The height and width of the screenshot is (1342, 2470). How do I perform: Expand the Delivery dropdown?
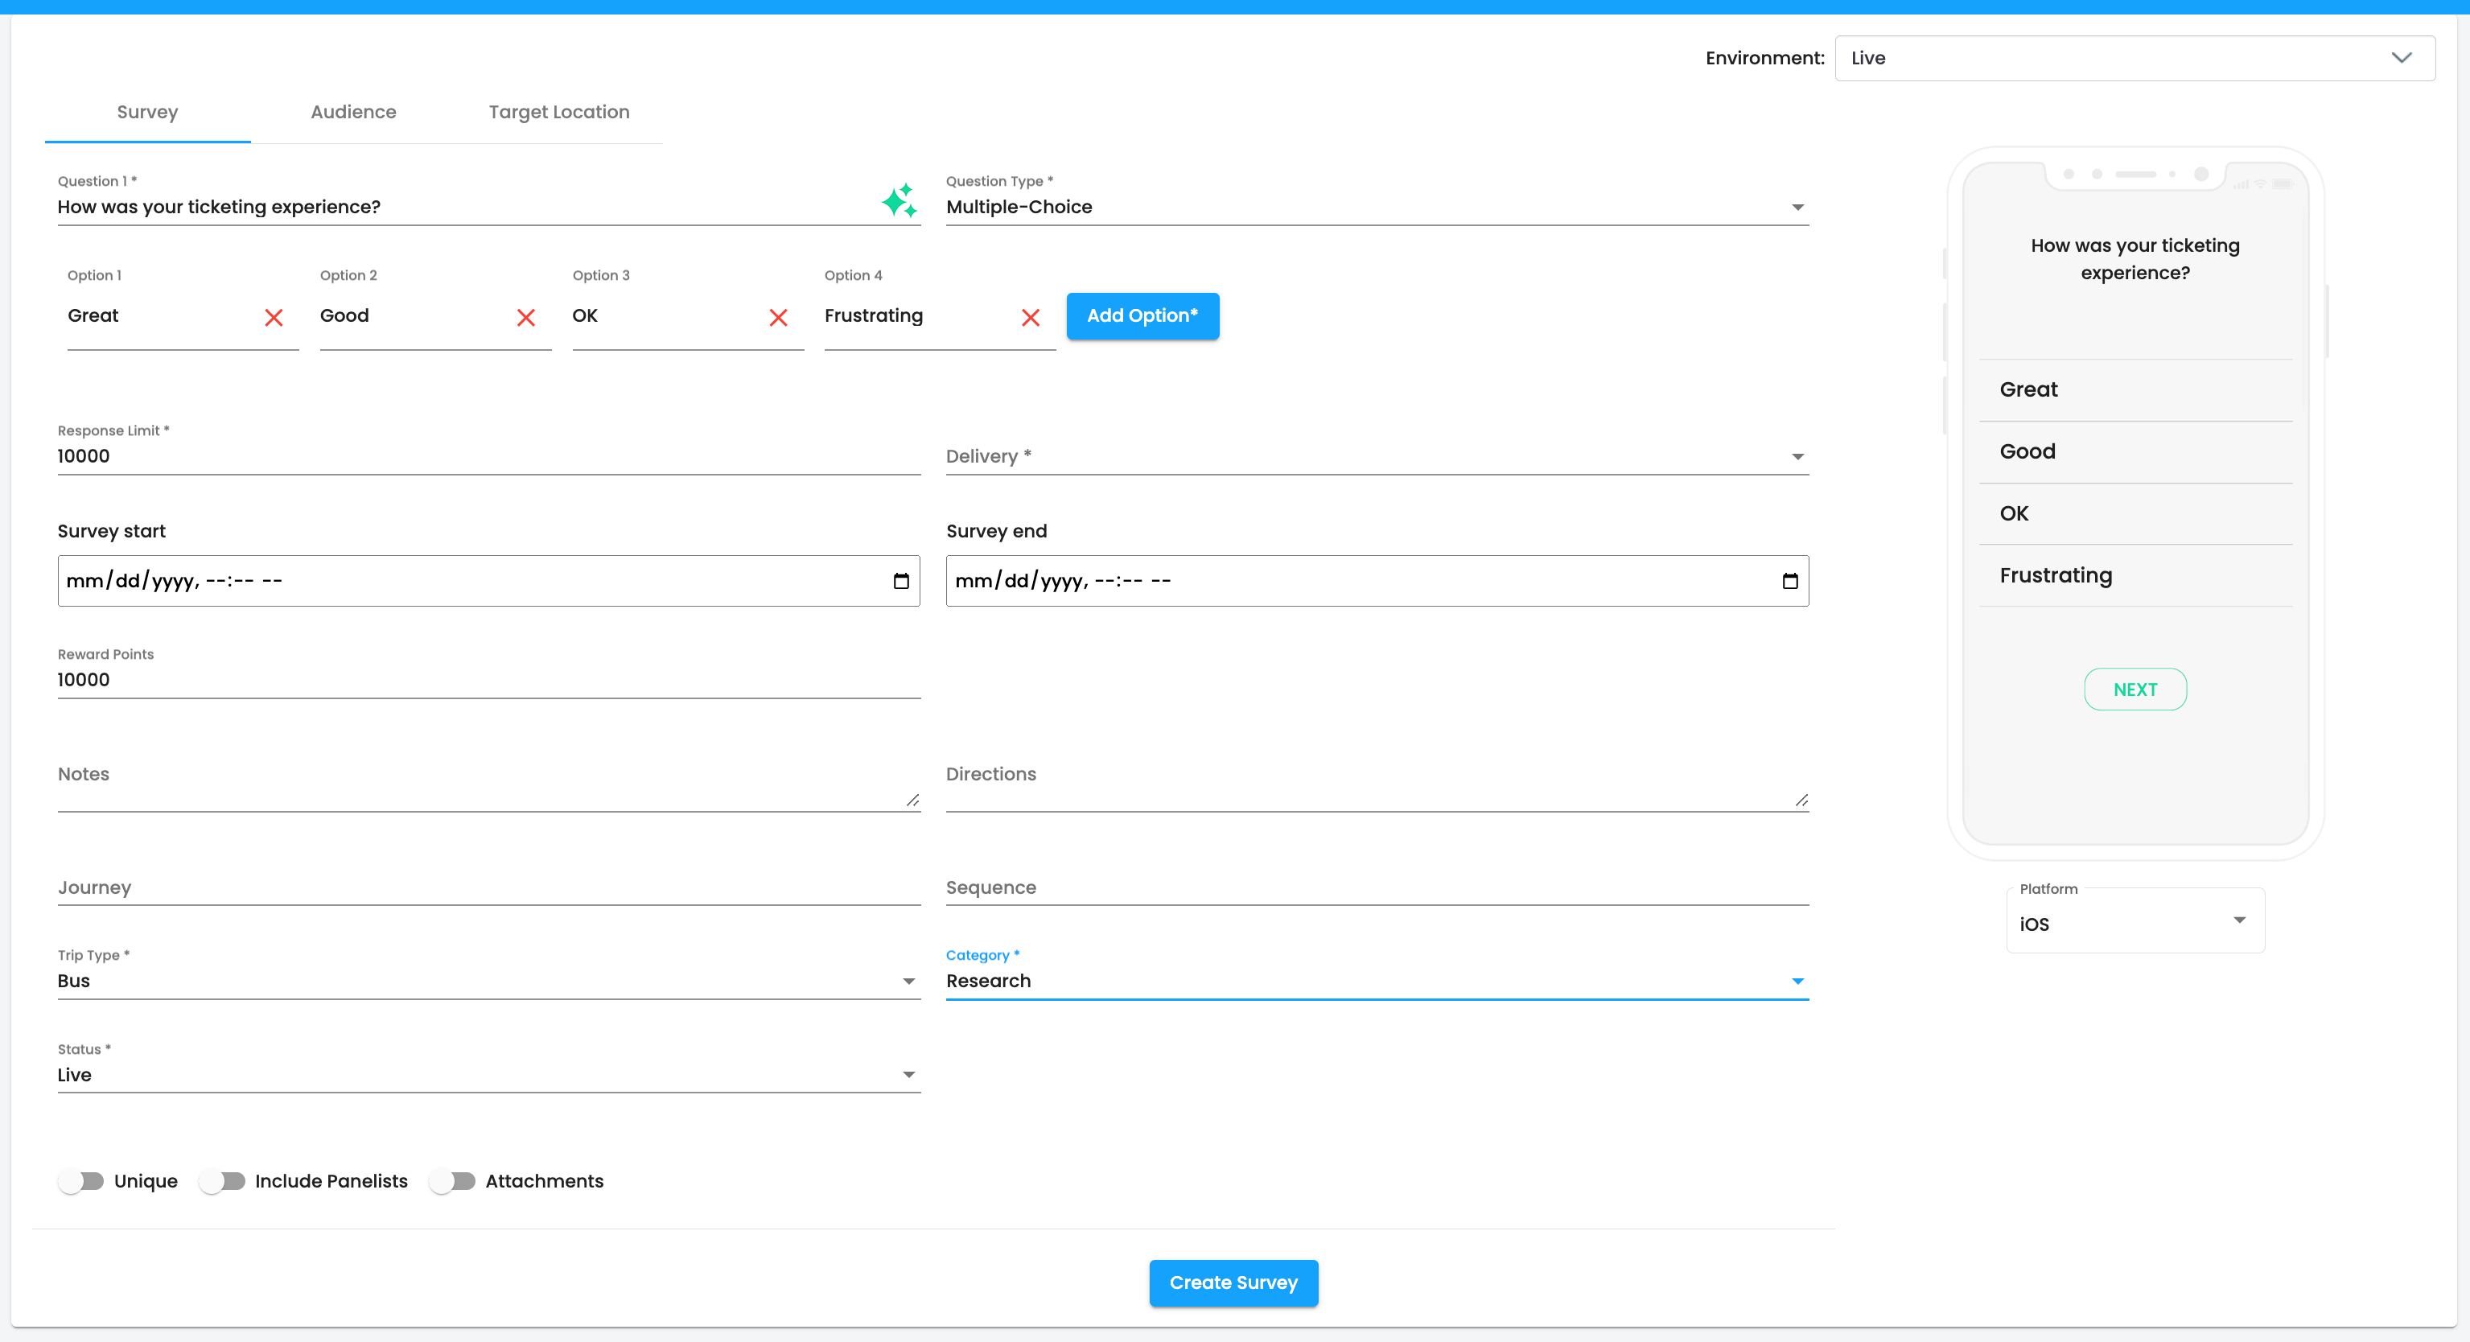tap(1376, 456)
